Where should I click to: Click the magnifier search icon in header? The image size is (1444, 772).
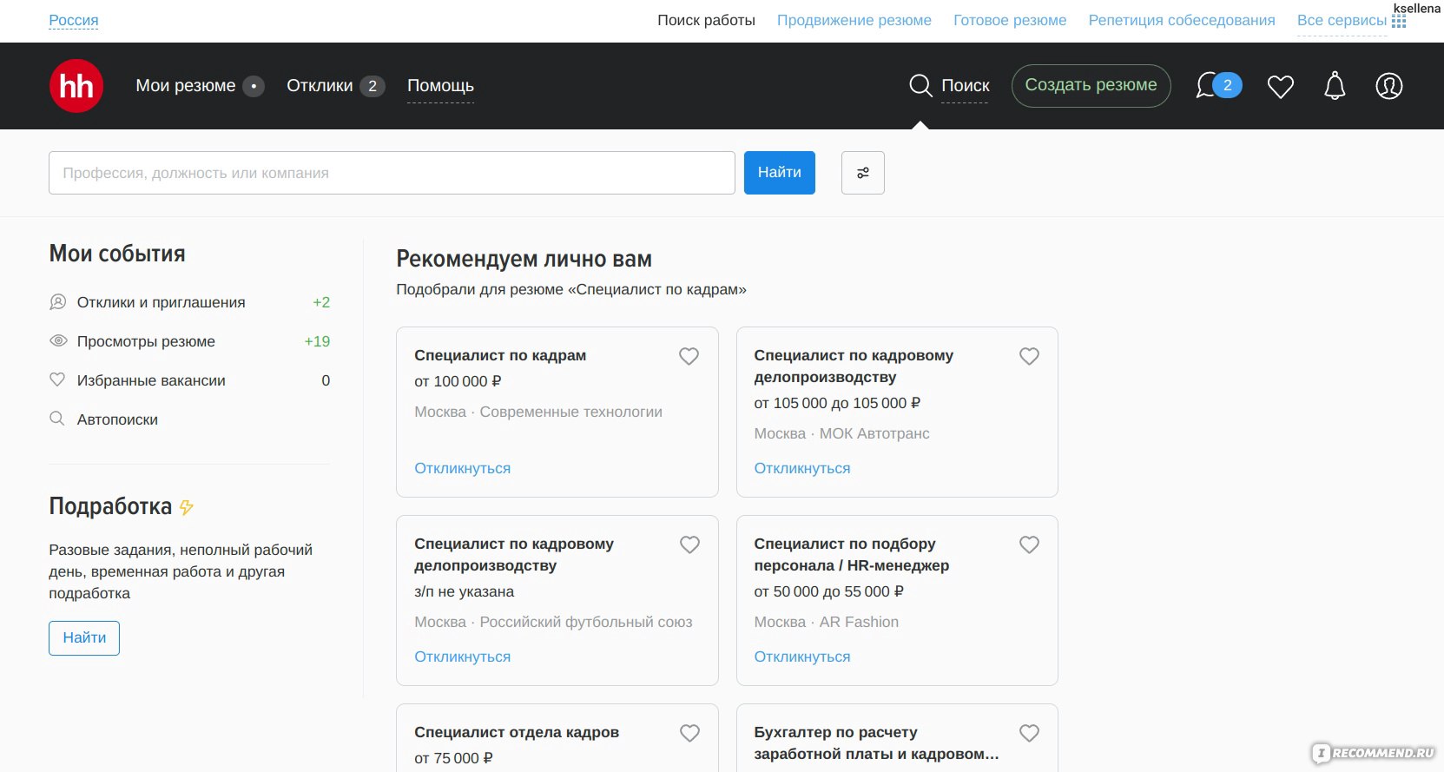pyautogui.click(x=920, y=86)
